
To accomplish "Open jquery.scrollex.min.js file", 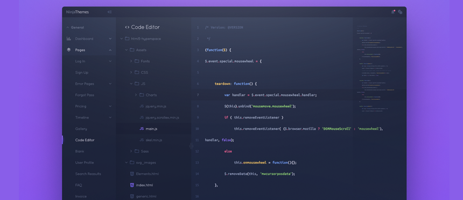I will point(163,117).
